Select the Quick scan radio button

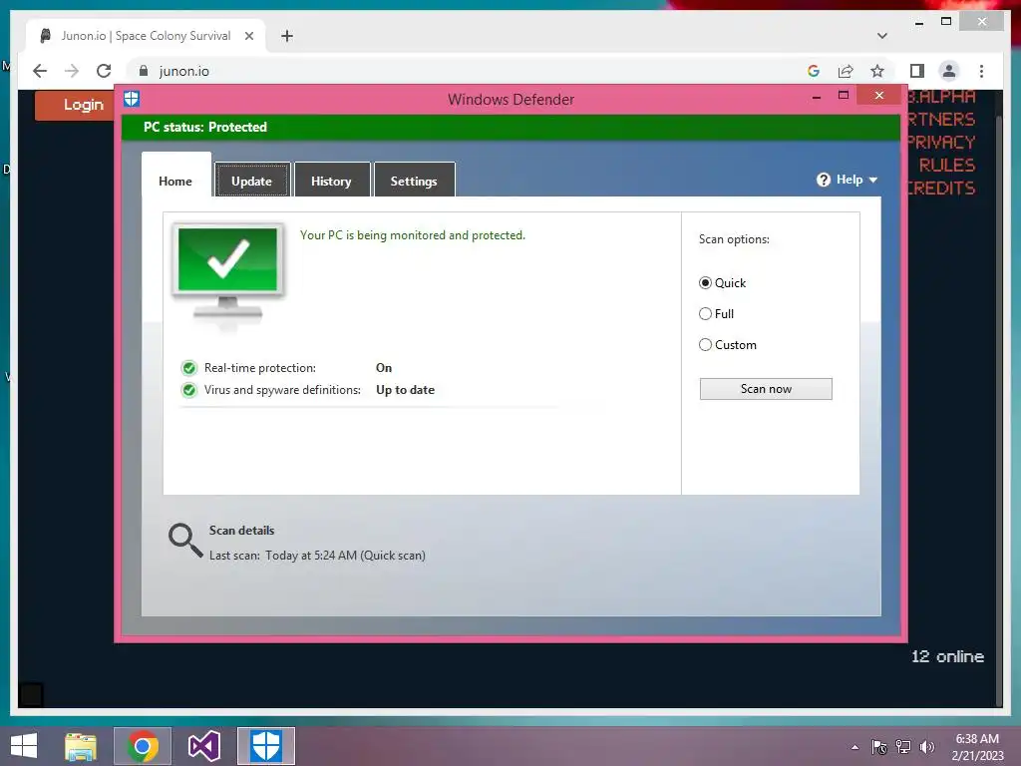tap(705, 282)
